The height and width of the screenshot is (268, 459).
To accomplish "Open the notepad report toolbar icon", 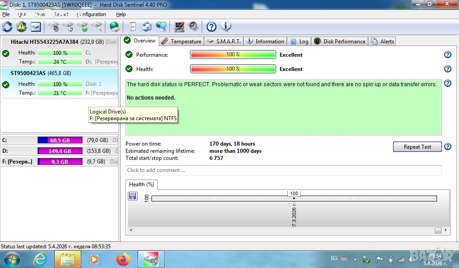I will pos(133,27).
